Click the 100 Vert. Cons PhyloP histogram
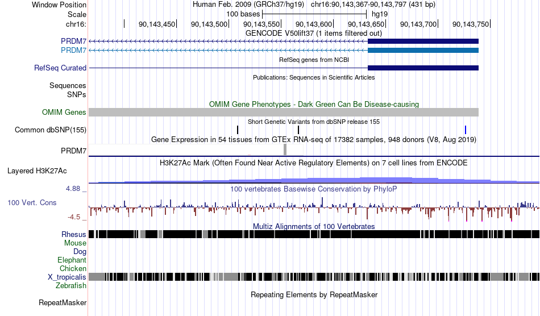This screenshot has height=316, width=540. point(314,209)
